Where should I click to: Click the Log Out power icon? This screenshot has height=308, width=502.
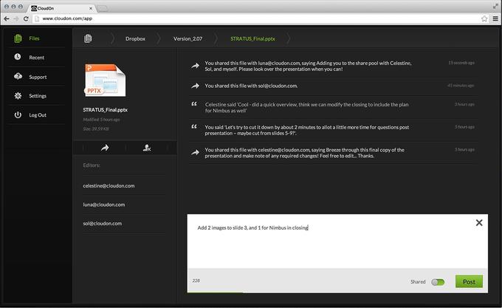pos(18,114)
